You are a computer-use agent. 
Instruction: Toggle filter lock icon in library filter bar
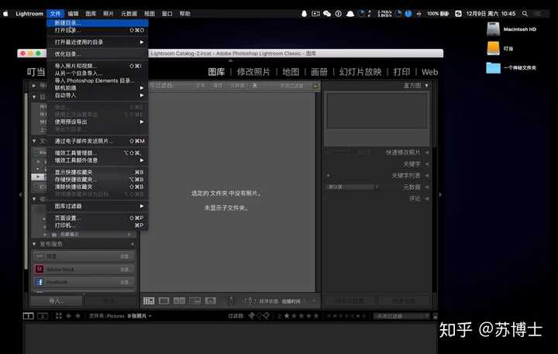point(315,86)
